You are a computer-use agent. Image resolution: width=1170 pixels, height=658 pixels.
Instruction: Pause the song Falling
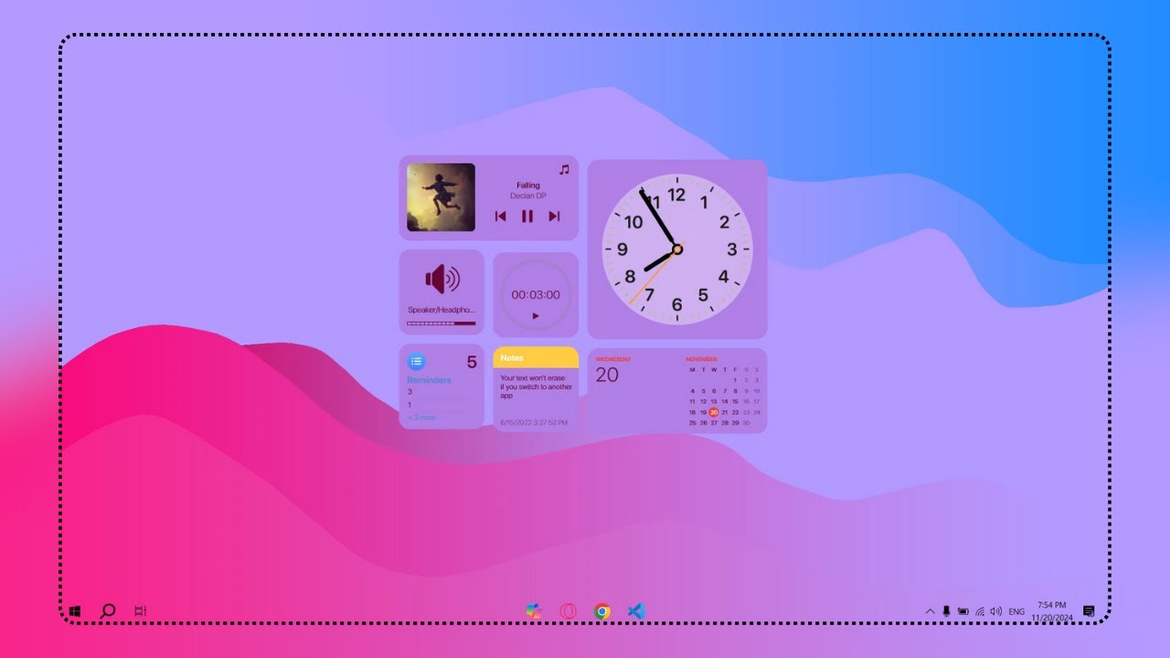(x=527, y=217)
